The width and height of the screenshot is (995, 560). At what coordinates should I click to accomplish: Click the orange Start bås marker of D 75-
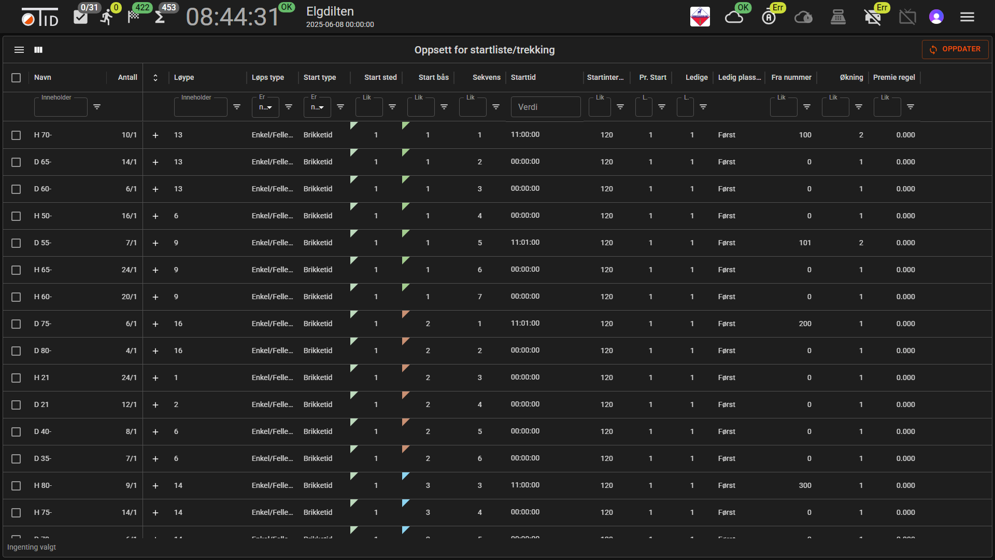(x=405, y=314)
